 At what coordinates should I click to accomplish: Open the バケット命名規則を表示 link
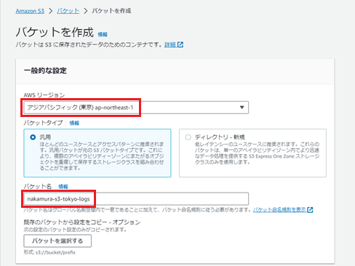click(279, 209)
